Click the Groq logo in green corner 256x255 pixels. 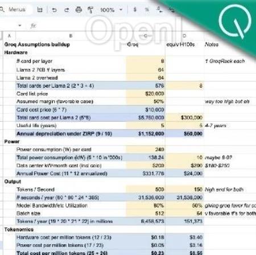pyautogui.click(x=235, y=21)
